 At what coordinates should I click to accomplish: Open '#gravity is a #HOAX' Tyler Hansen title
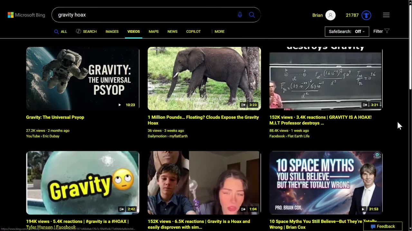pos(77,224)
